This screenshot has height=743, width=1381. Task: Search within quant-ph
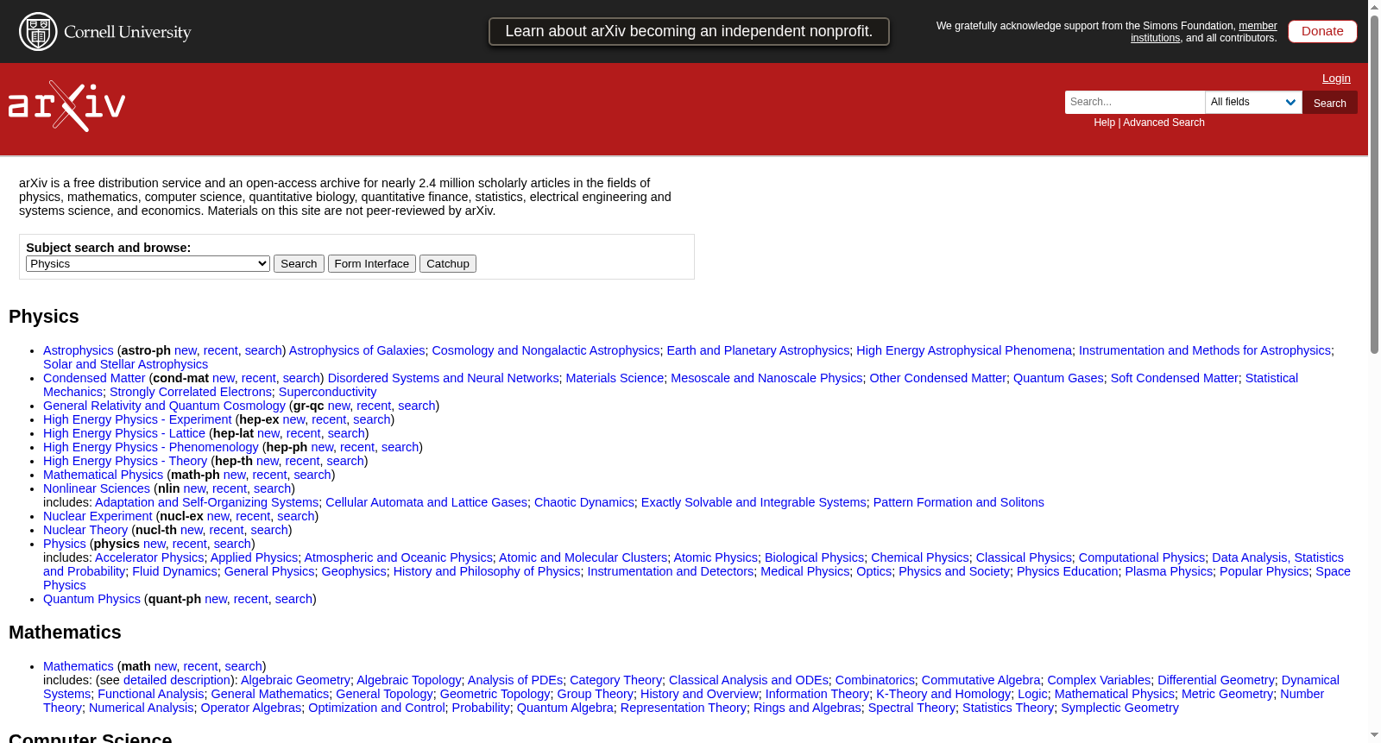[x=294, y=599]
